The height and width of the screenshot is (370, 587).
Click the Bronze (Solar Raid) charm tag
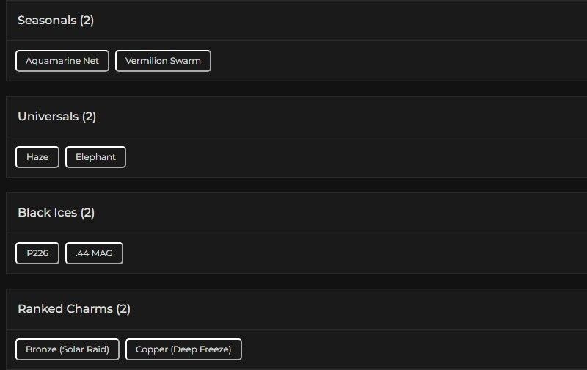[68, 349]
